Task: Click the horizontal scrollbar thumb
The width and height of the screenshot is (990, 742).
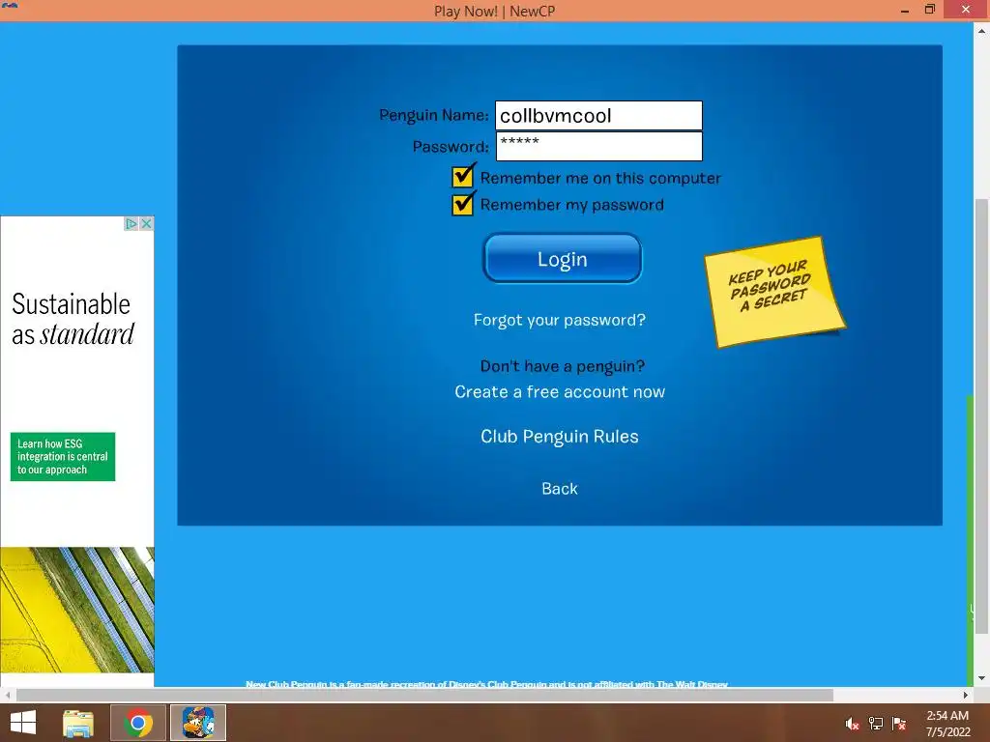Action: (424, 695)
